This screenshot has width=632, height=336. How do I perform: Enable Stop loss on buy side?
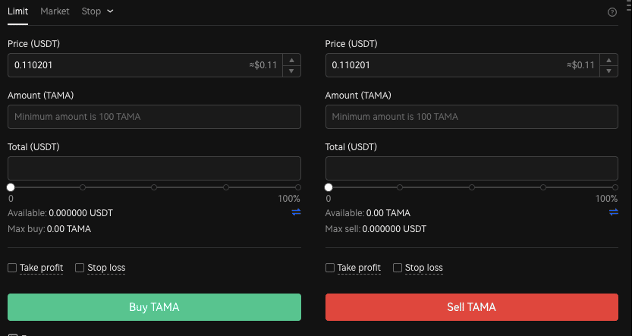click(80, 268)
